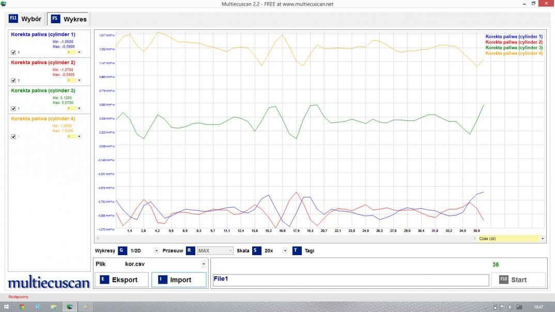555x312 pixels.
Task: Click the Multiecuscan icon in the taskbar
Action: 70,307
